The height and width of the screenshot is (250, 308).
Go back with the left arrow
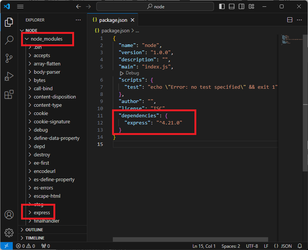(79, 7)
